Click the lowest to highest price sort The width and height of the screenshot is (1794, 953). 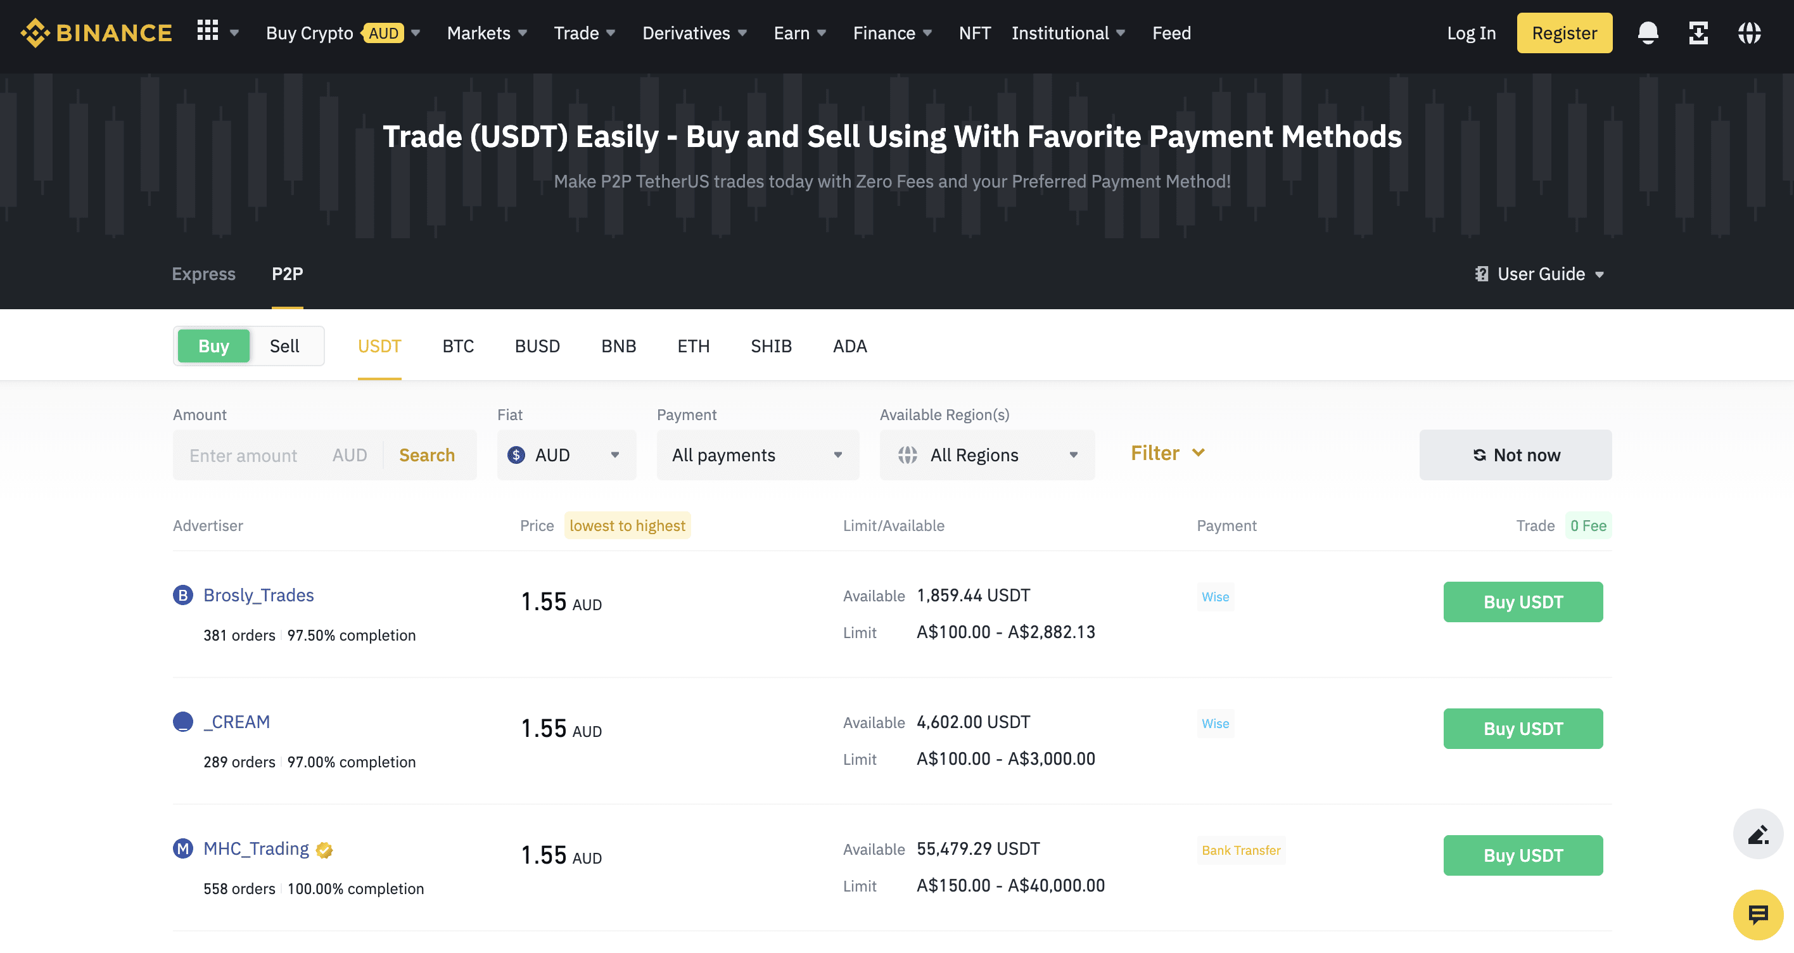(627, 525)
